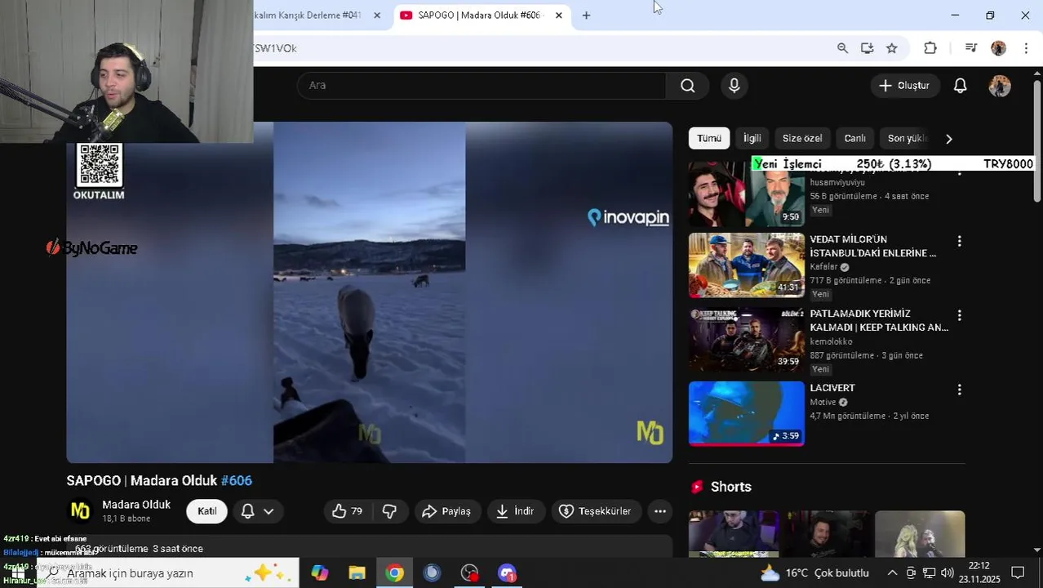Click the Chrome taskbar icon
This screenshot has width=1043, height=588.
(394, 573)
